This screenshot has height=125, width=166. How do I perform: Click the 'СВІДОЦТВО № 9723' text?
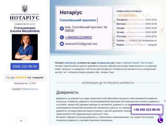25,24
